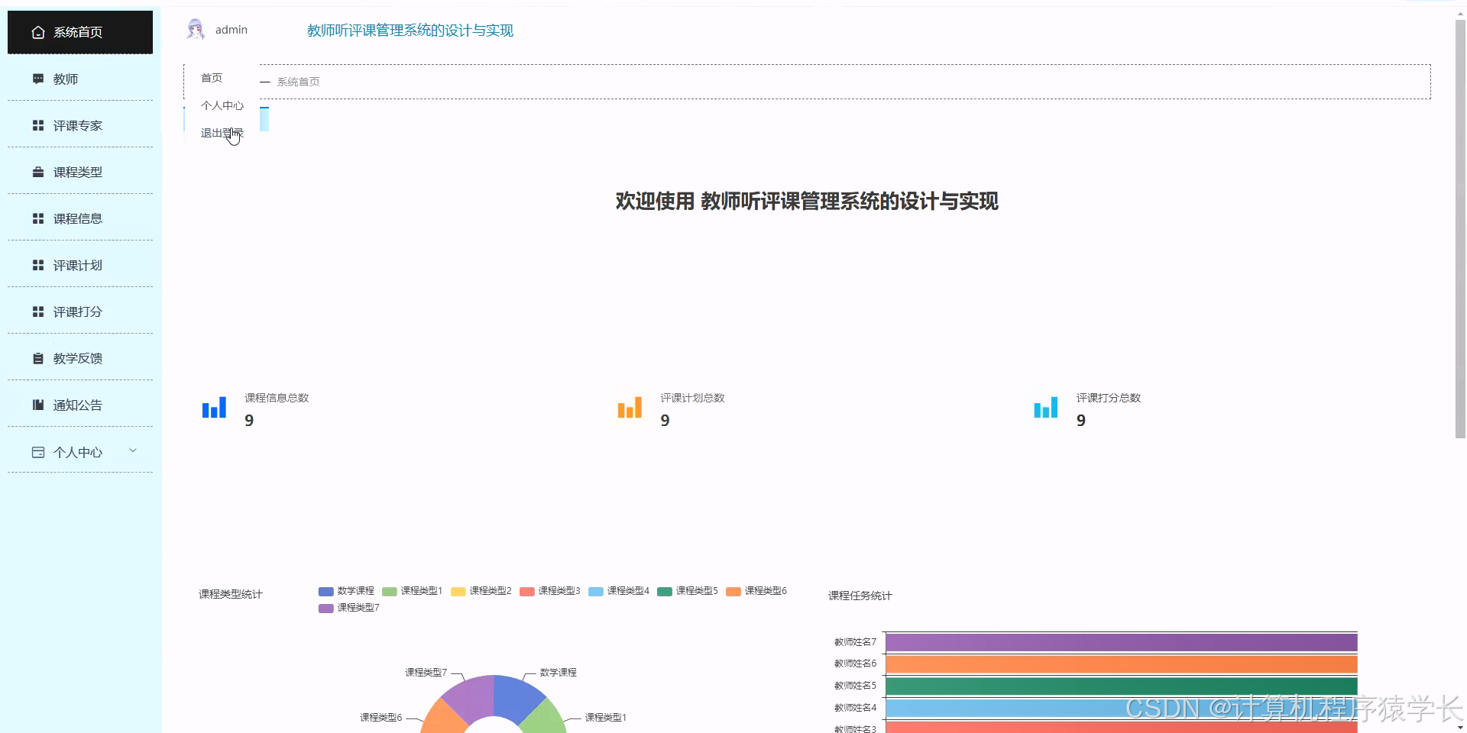The height and width of the screenshot is (733, 1467).
Task: Select 退出登录 from the user menu
Action: click(221, 132)
